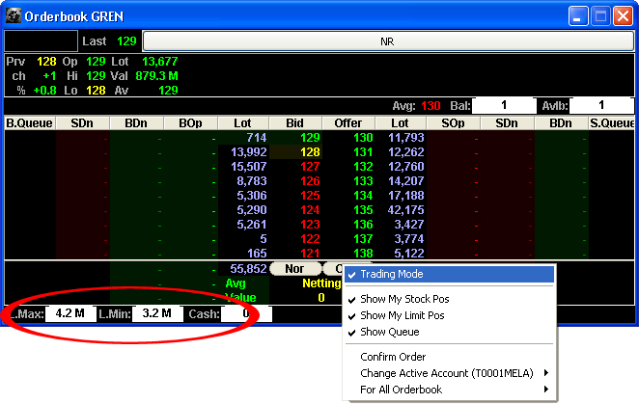The height and width of the screenshot is (404, 639).
Task: Click offer lot 42,175
Action: tap(406, 210)
